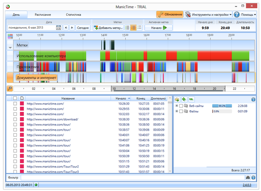Click the ManicTime app logo icon
261x191 pixels.
click(8, 7)
